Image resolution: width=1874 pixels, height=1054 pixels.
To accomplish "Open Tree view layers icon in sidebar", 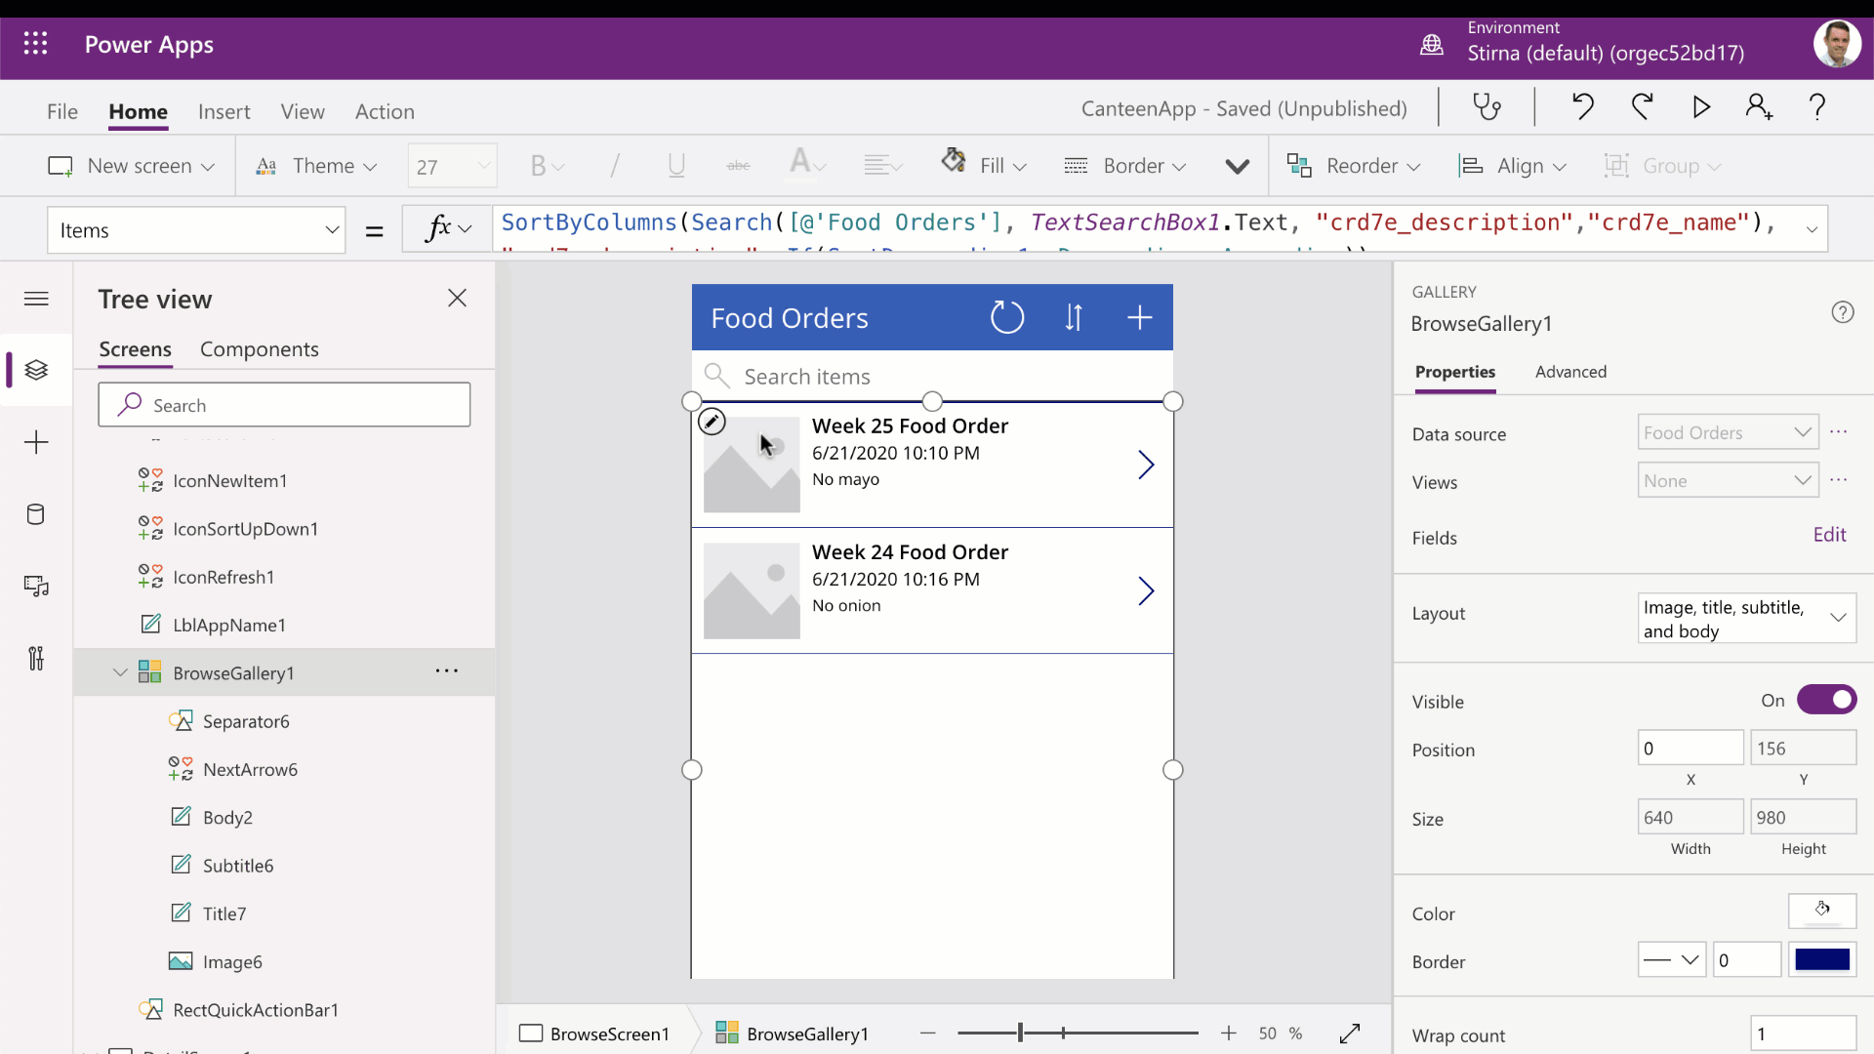I will [x=36, y=370].
